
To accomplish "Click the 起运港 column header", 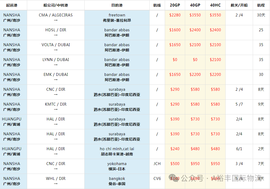I will [12, 5].
